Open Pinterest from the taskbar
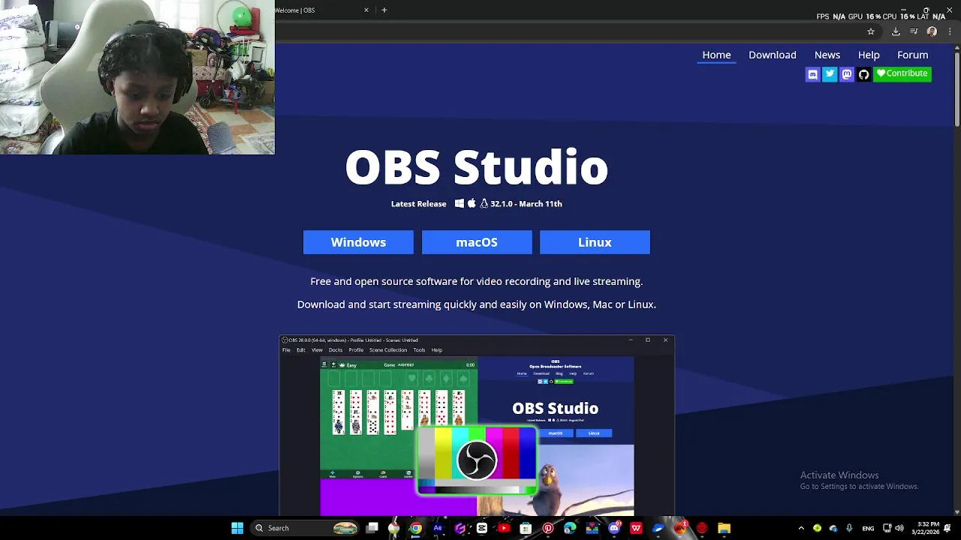The width and height of the screenshot is (961, 540). (x=548, y=528)
